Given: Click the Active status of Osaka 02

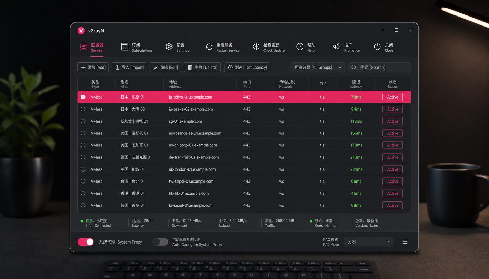Looking at the screenshot, I should point(392,109).
